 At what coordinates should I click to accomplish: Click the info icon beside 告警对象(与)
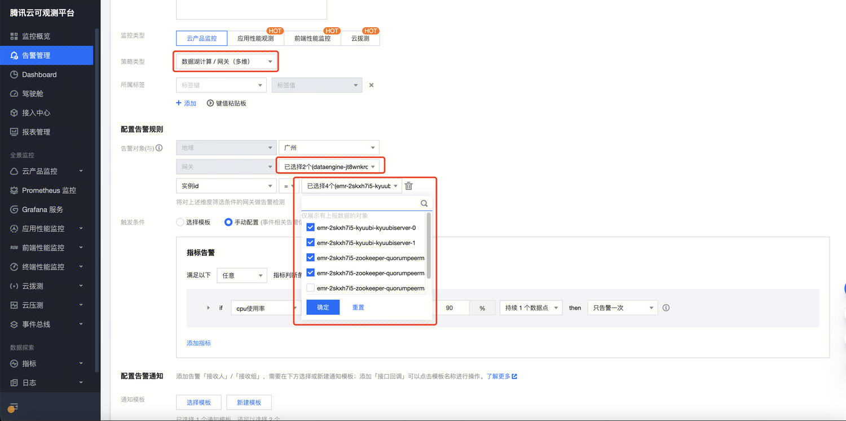pyautogui.click(x=159, y=148)
